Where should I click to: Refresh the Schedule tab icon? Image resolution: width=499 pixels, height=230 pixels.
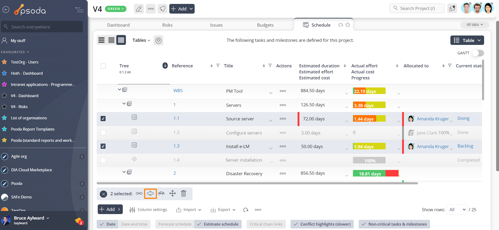341,25
